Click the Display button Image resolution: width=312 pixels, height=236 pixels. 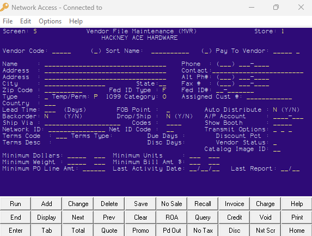coord(47,217)
